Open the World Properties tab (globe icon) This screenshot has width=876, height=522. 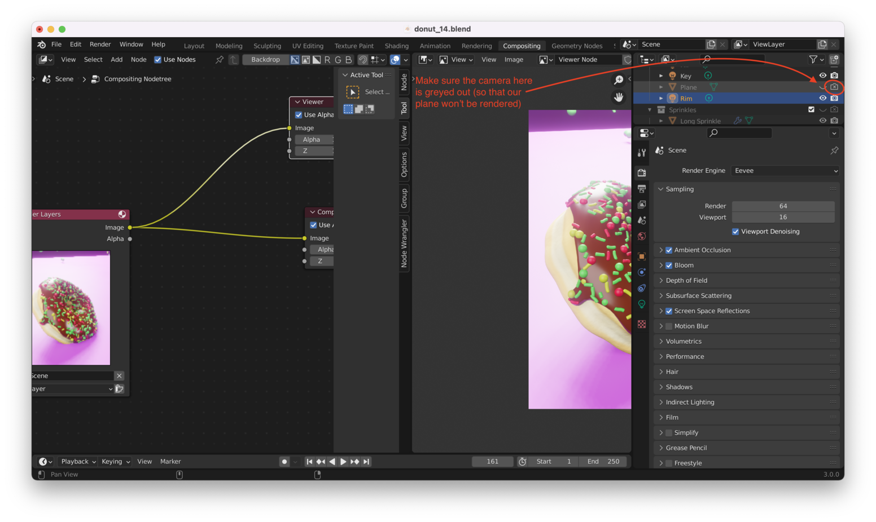[641, 236]
